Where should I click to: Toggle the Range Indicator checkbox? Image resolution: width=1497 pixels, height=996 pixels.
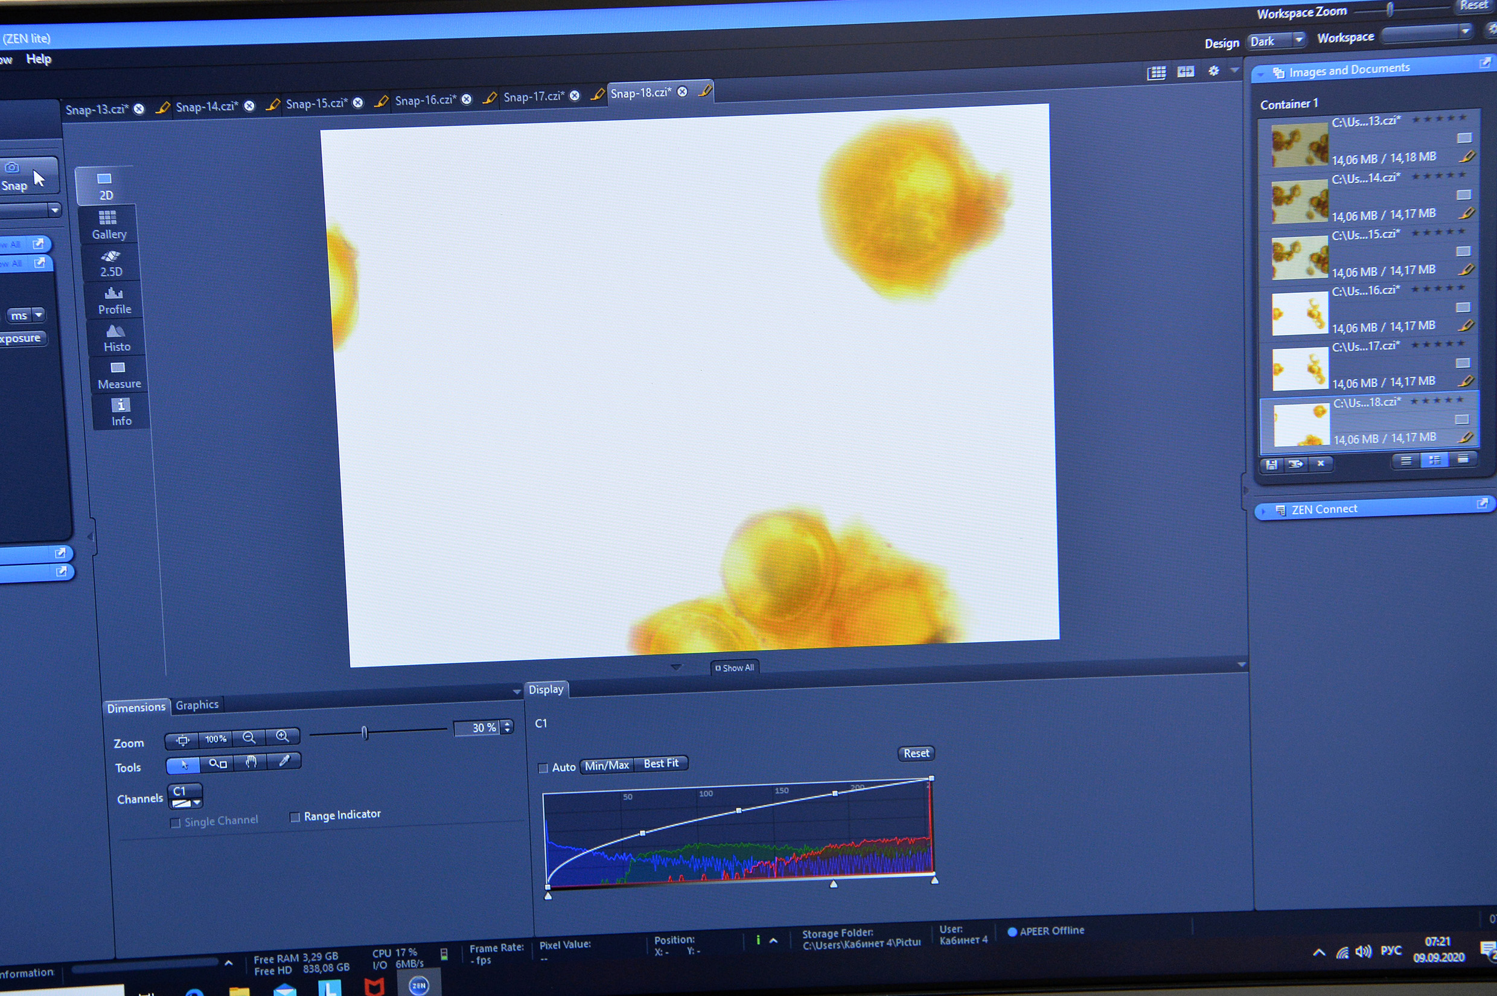[295, 817]
